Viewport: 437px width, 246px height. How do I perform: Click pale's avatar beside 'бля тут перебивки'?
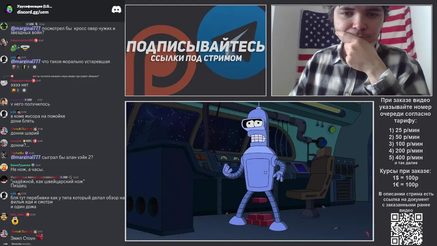[x=4, y=195]
